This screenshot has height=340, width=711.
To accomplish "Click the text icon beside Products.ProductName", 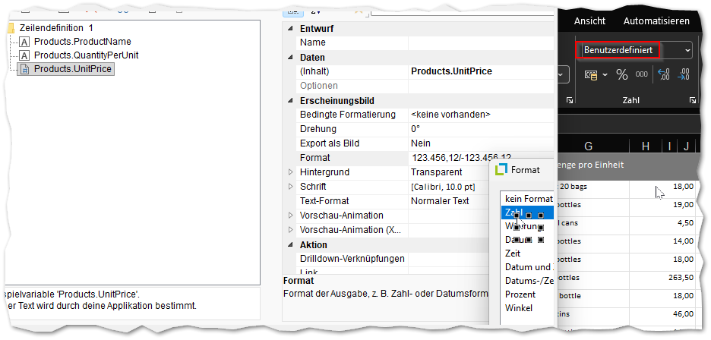I will pyautogui.click(x=24, y=42).
